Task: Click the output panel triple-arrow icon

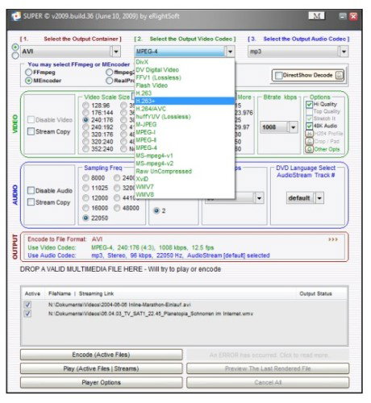Action: pos(333,239)
